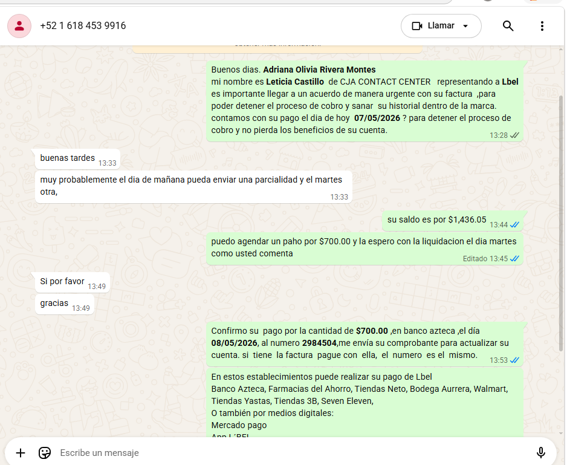This screenshot has width=567, height=465.
Task: Click the 'su saldo es por $1,436.05' message
Action: (x=452, y=221)
